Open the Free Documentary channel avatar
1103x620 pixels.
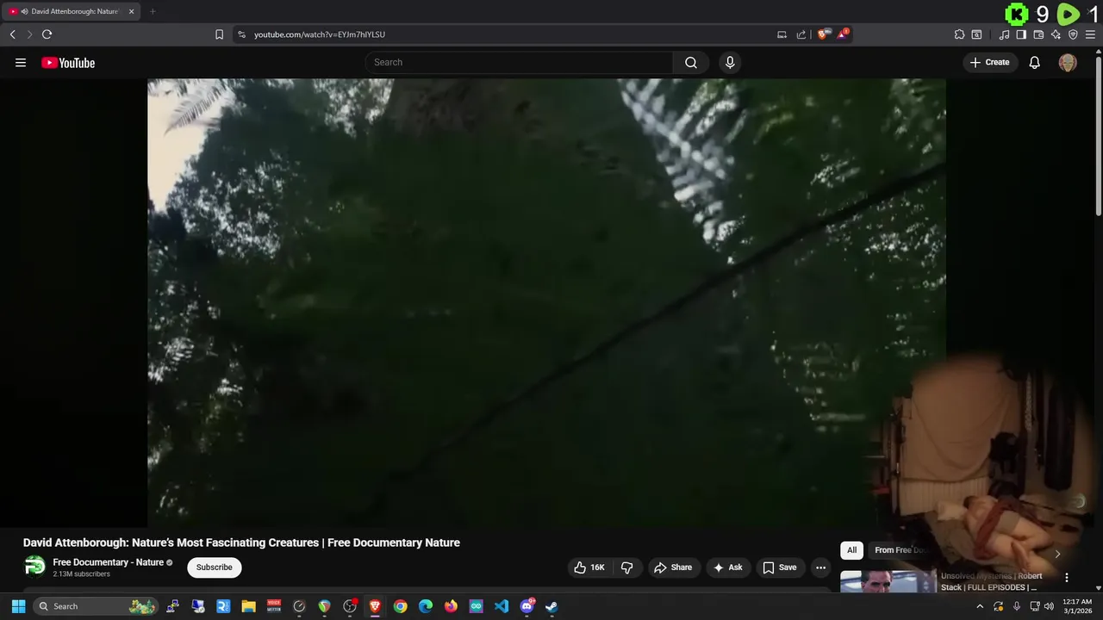(34, 567)
